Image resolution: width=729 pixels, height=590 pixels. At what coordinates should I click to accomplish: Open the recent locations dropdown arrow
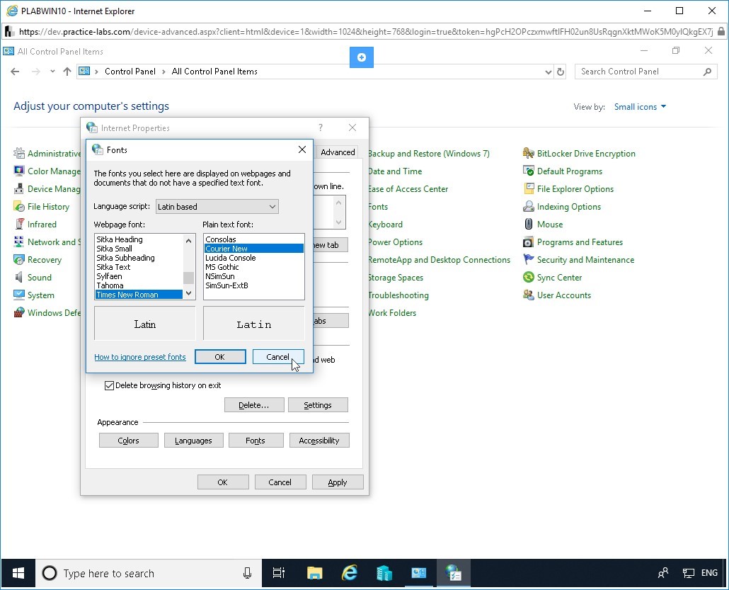click(52, 72)
